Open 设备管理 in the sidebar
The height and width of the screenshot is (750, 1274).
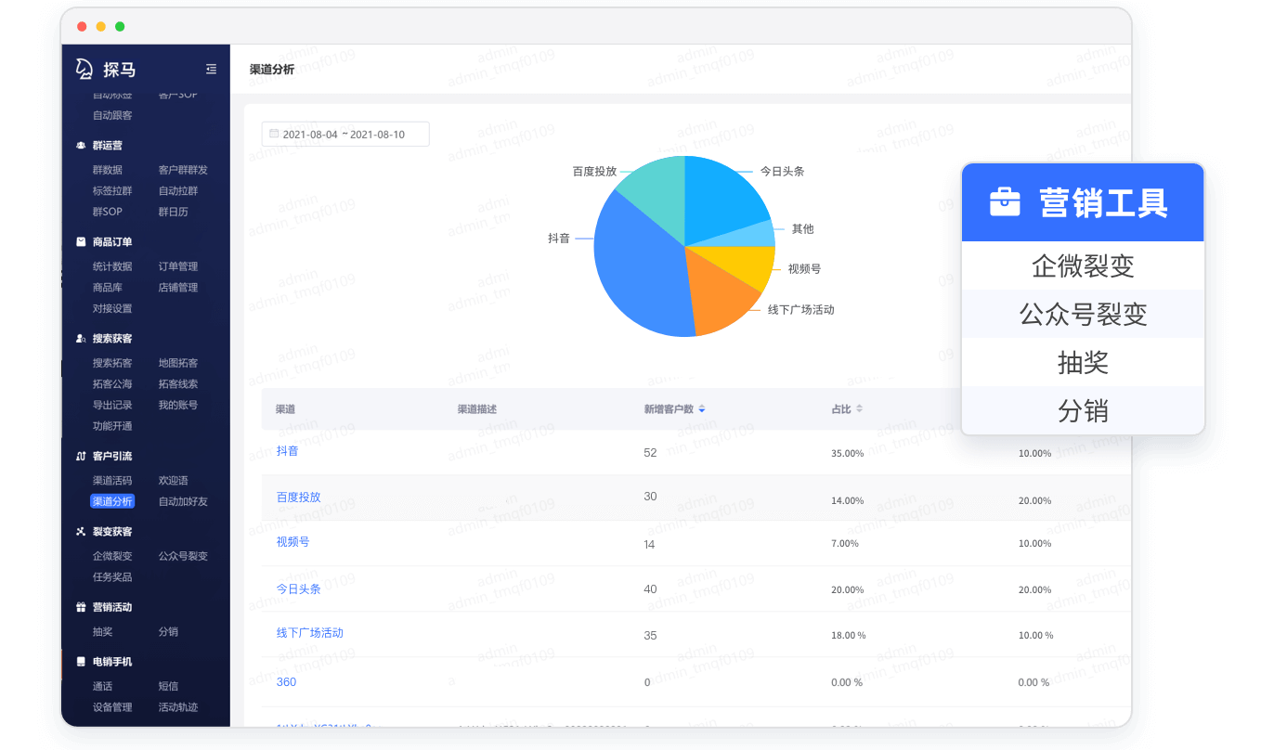112,707
